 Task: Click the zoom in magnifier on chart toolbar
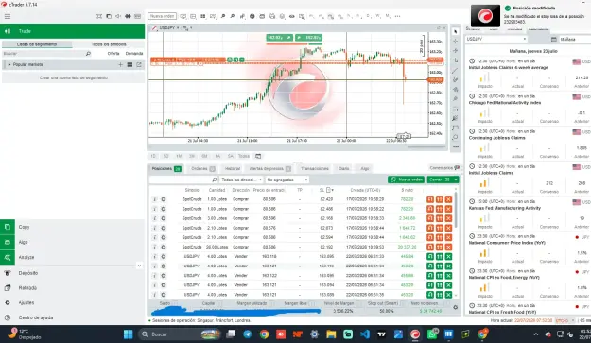(x=223, y=16)
